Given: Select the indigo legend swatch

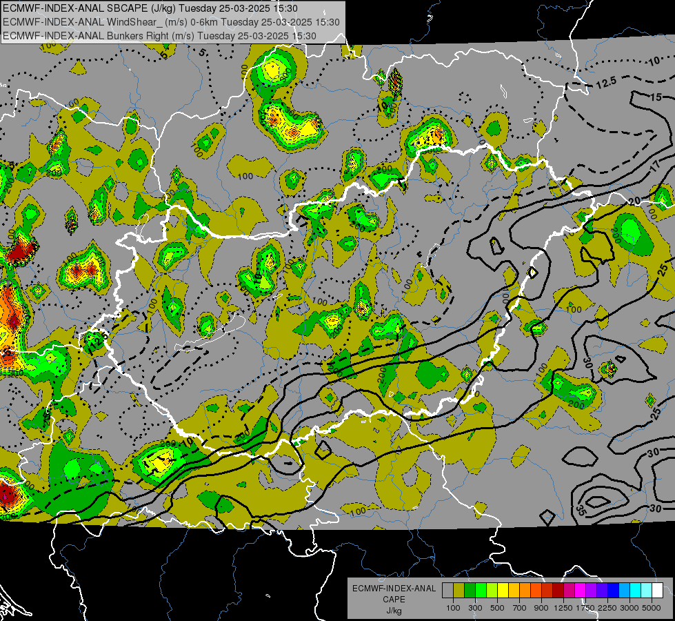Looking at the screenshot, I should coord(602,591).
